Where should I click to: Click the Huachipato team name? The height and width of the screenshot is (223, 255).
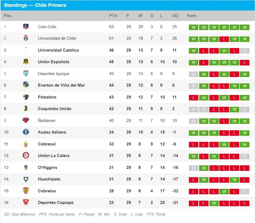point(49,179)
